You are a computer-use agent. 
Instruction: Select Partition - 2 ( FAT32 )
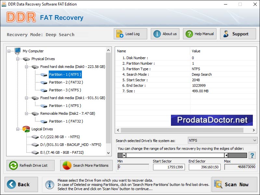coord(66,82)
